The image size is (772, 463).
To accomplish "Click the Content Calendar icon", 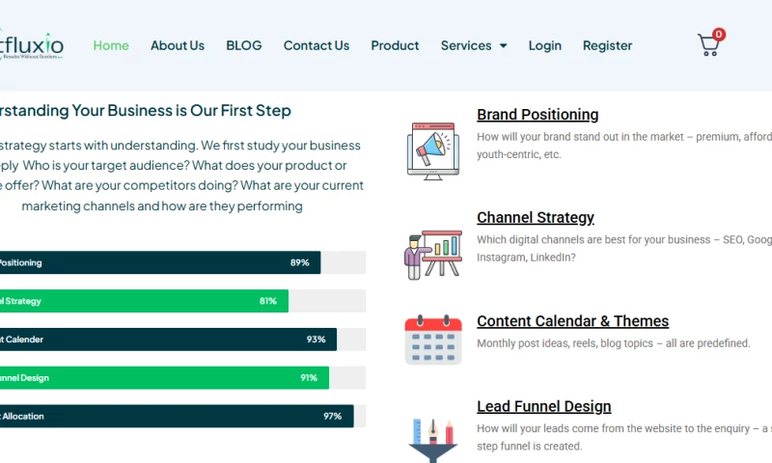I will (433, 339).
